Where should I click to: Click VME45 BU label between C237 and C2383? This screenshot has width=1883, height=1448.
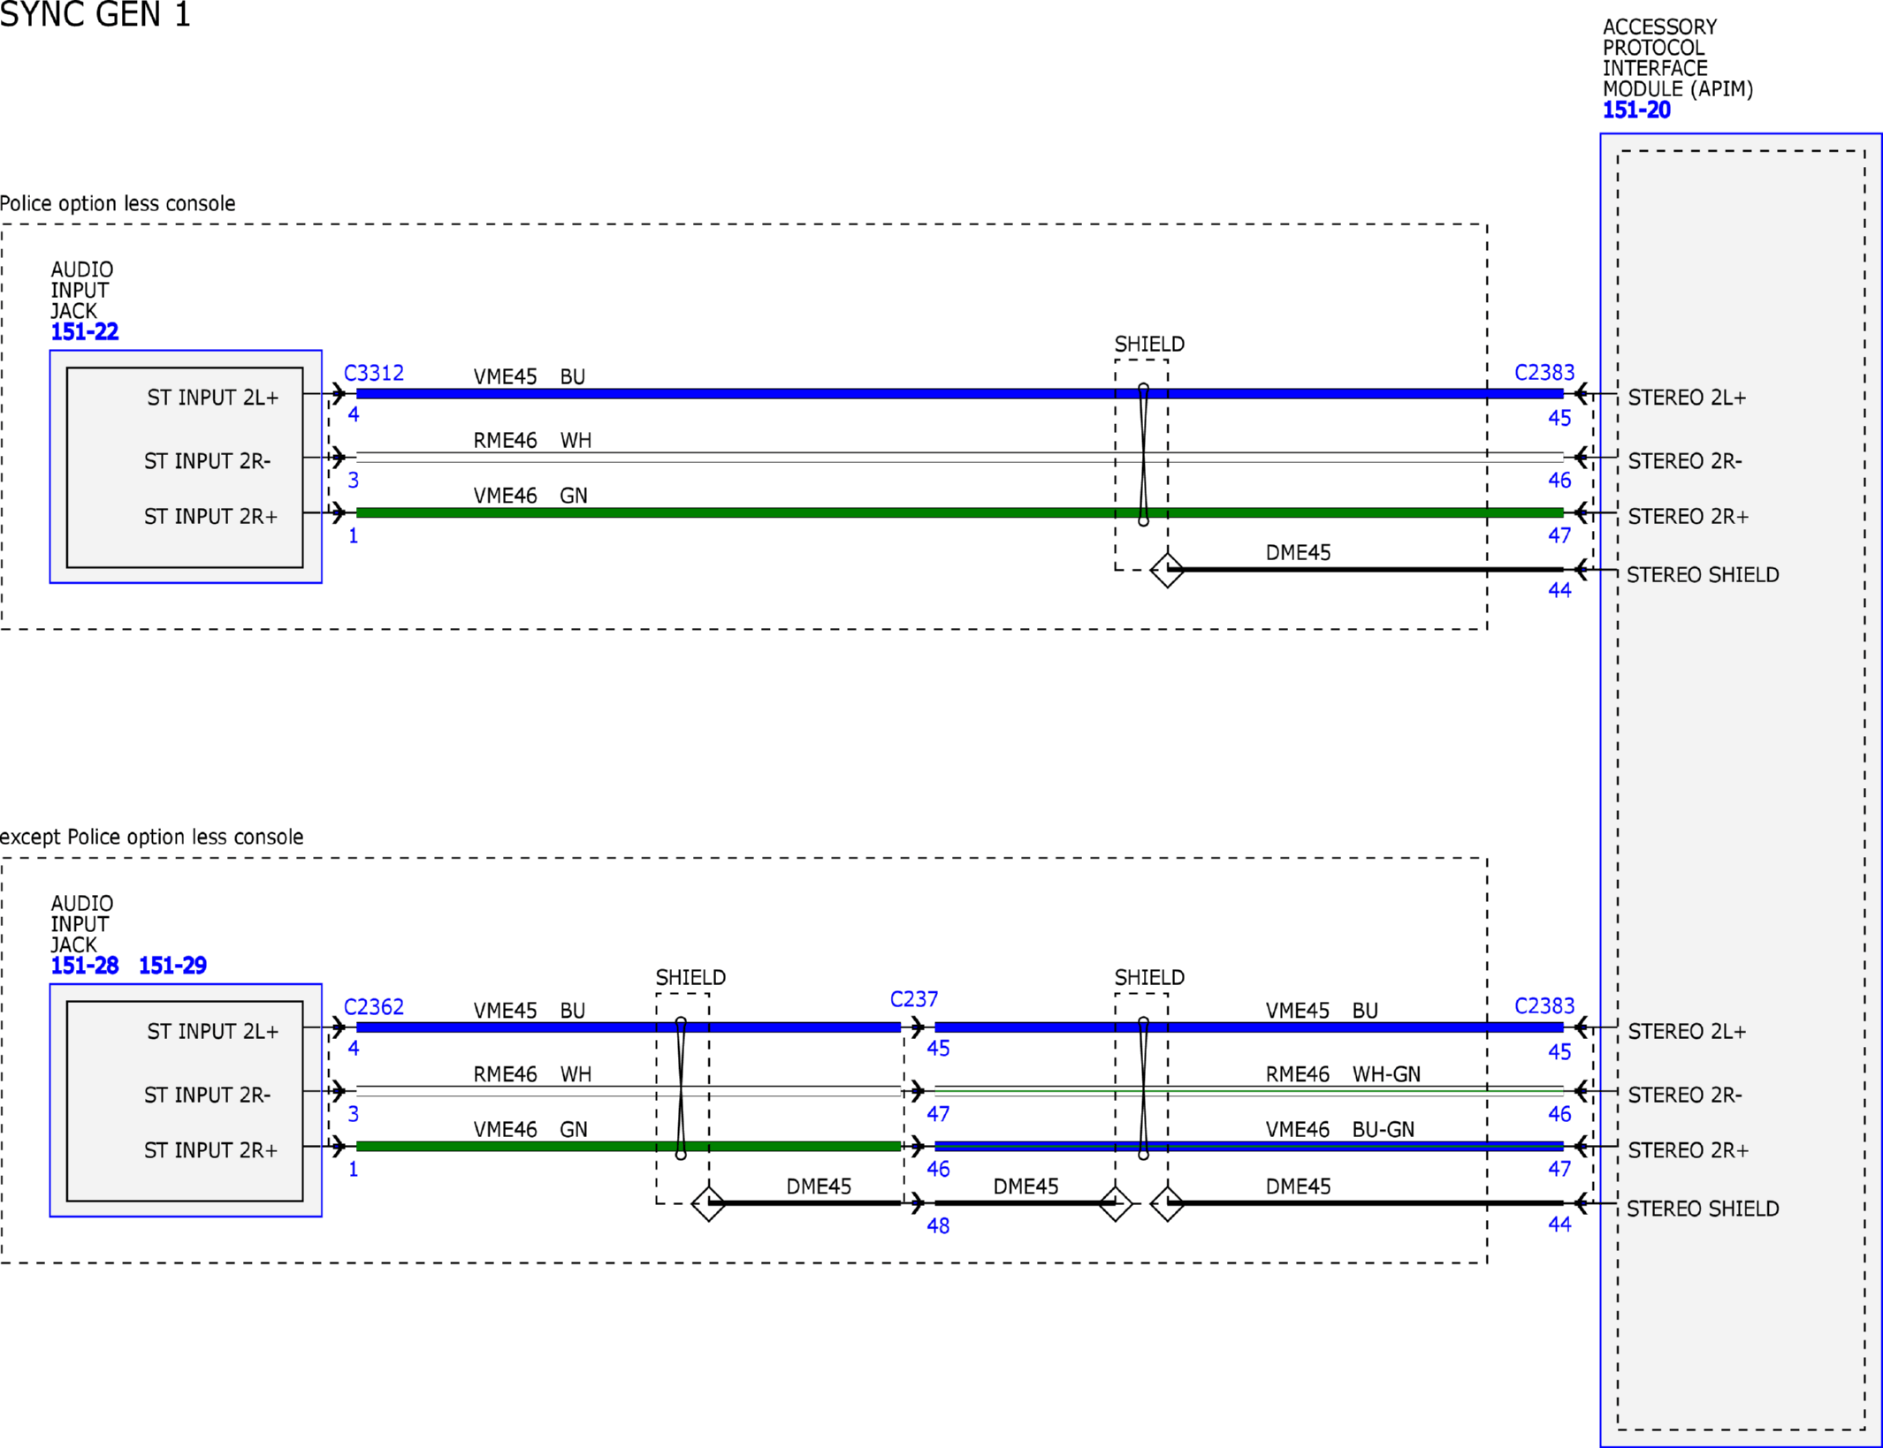click(x=1322, y=1010)
